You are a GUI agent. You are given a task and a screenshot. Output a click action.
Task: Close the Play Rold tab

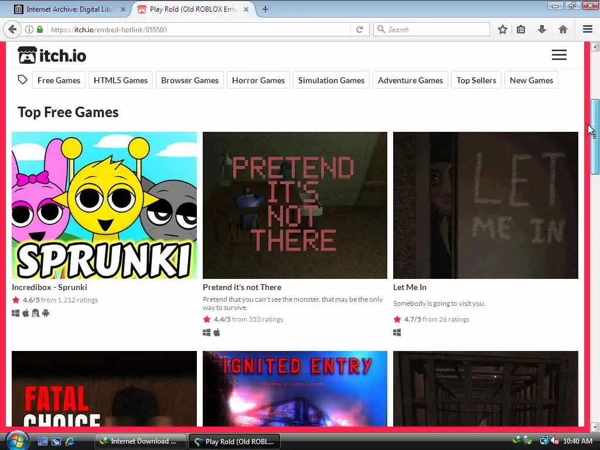(246, 9)
